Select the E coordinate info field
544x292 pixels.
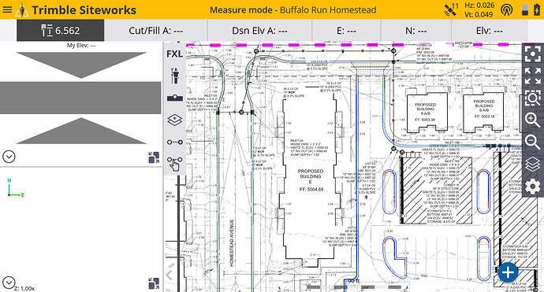[346, 31]
